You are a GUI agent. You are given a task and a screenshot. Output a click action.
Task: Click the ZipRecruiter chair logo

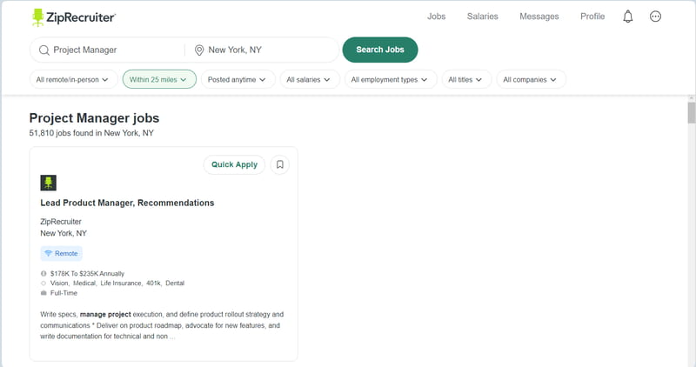coord(38,17)
